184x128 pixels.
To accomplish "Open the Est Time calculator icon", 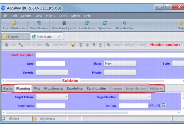I will coord(164,106).
